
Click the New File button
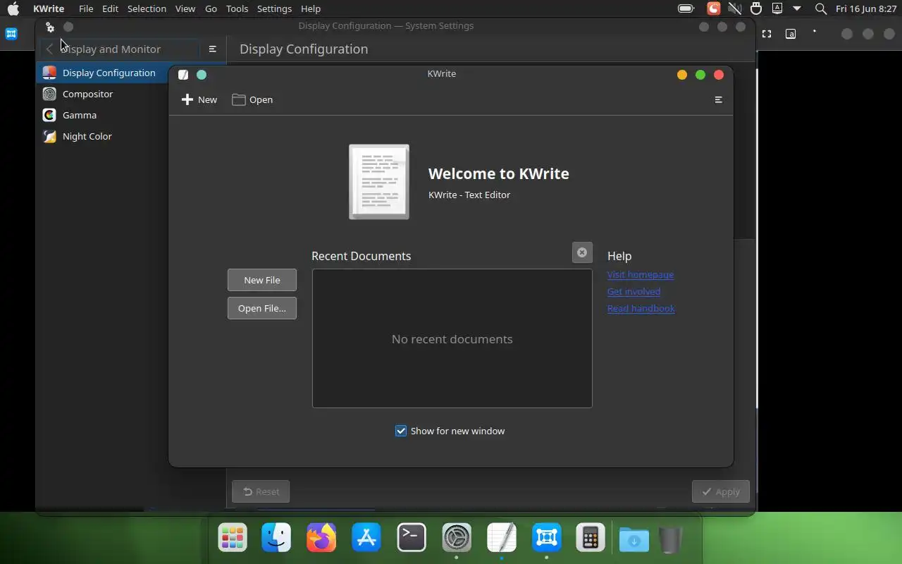point(262,280)
